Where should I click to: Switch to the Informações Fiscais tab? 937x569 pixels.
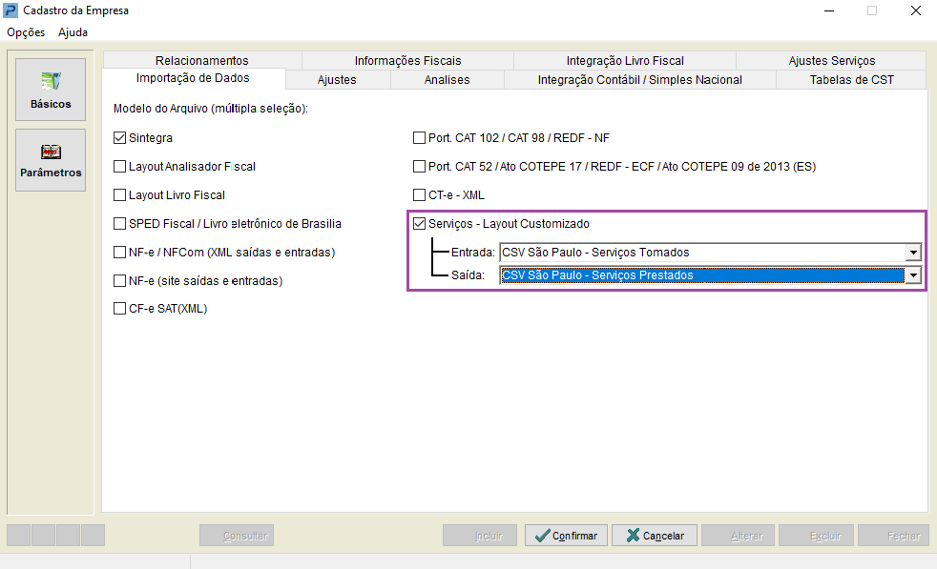(x=408, y=60)
